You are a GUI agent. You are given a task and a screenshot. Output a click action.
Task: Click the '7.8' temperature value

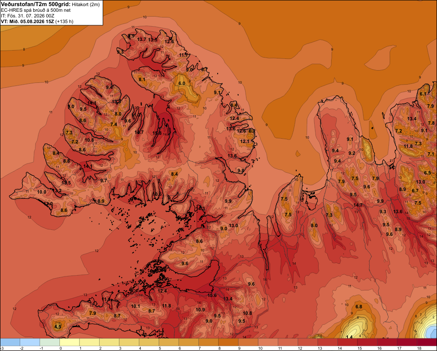[x=431, y=123]
